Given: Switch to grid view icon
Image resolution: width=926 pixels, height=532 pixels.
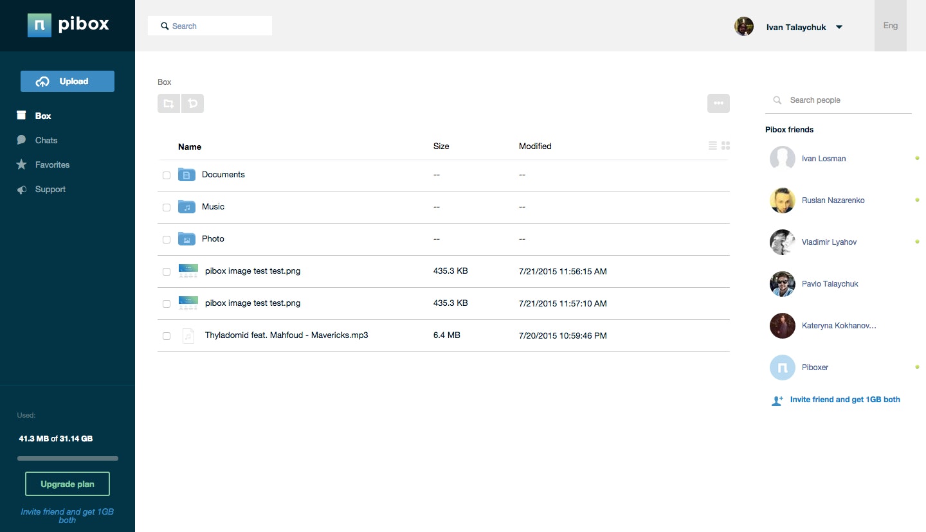Looking at the screenshot, I should coord(726,146).
